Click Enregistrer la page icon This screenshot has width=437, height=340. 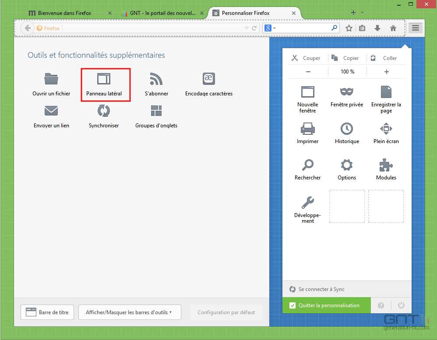(x=386, y=92)
